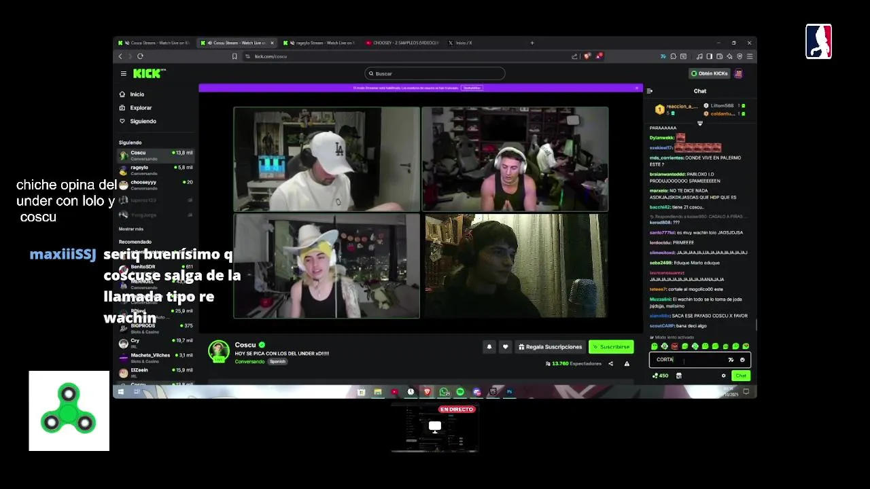Viewport: 870px width, 489px height.
Task: Click Brave shields icon in address bar
Action: click(x=587, y=56)
